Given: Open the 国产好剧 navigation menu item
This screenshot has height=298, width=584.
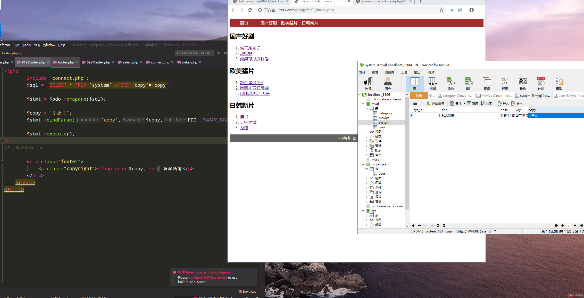Looking at the screenshot, I should click(269, 23).
